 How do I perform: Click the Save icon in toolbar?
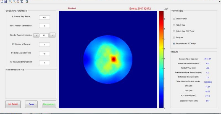(5, 2)
